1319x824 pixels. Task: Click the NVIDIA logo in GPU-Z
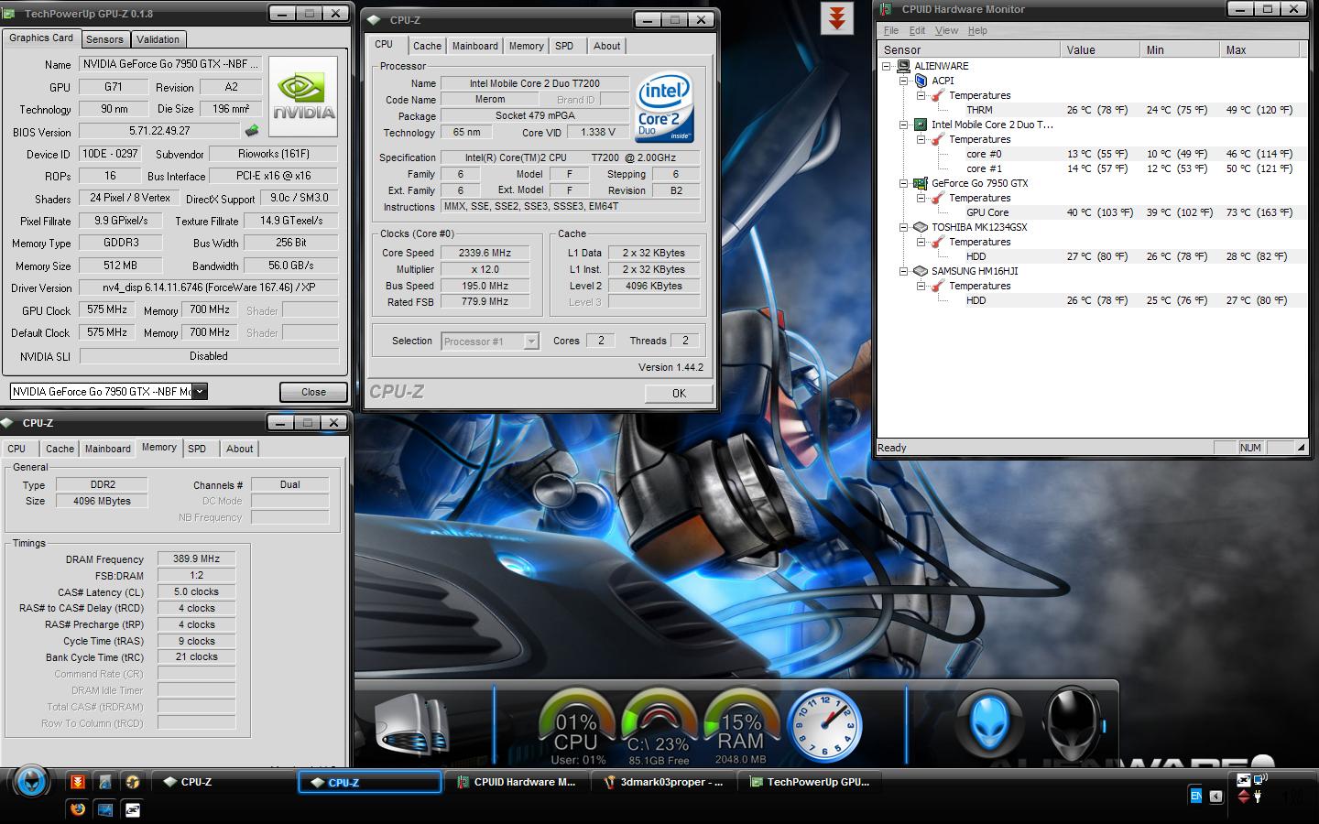303,96
